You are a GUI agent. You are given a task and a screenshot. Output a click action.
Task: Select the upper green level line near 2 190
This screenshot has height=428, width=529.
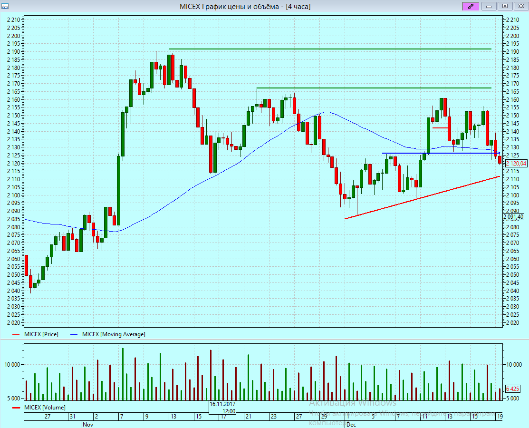pos(330,49)
